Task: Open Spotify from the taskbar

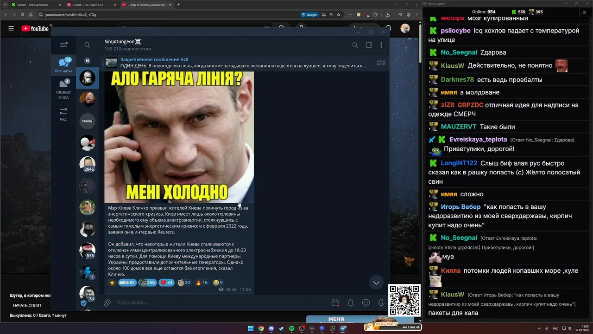Action: pyautogui.click(x=291, y=328)
